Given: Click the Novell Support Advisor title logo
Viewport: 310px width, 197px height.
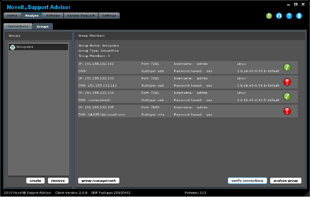Looking at the screenshot, I should click(x=39, y=7).
